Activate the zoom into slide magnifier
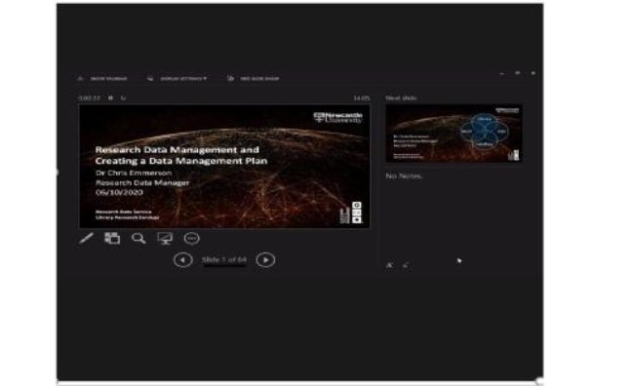Image resolution: width=631 pixels, height=386 pixels. click(138, 239)
